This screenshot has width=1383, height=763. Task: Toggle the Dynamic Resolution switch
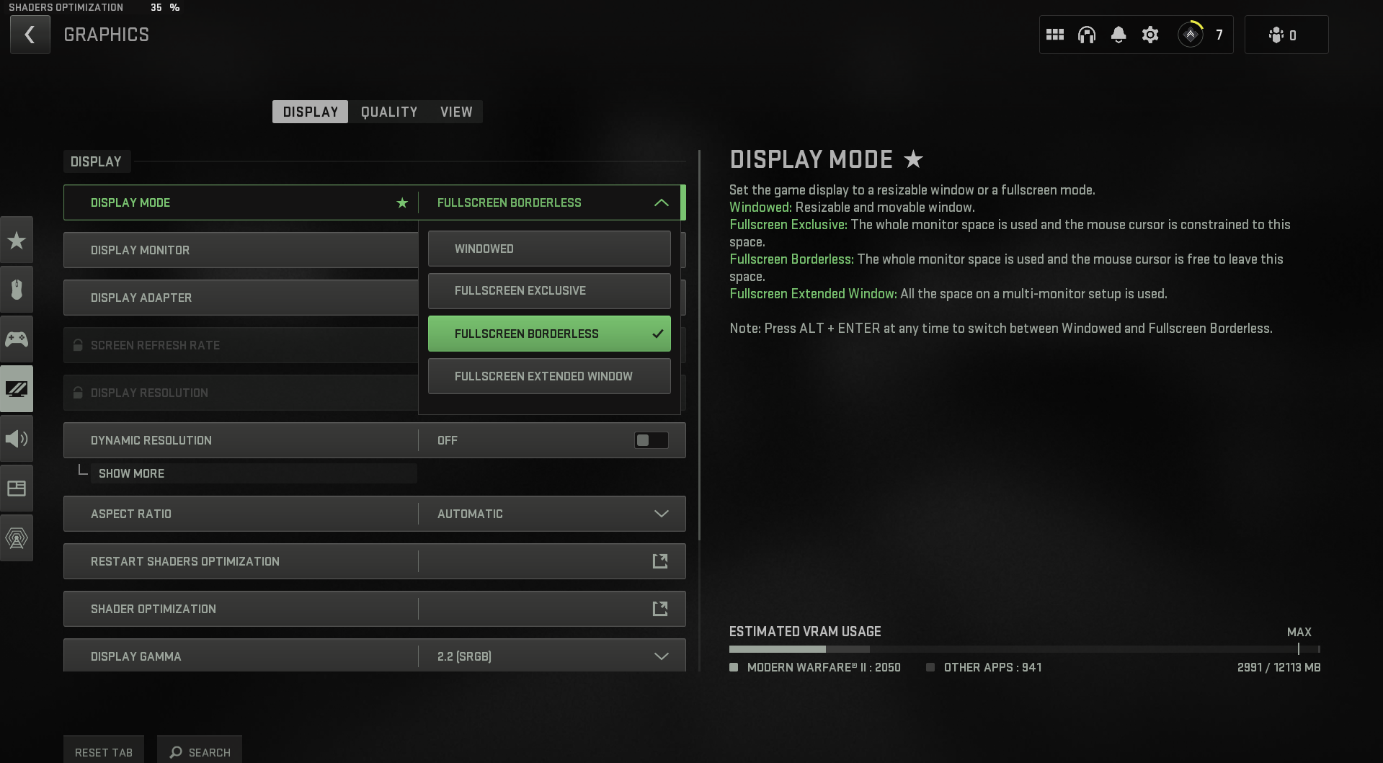[x=651, y=440]
